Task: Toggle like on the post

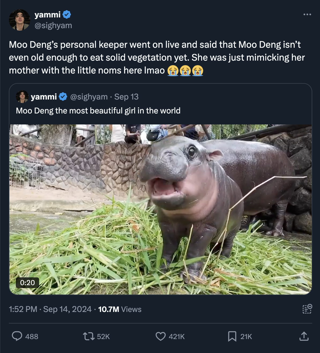Action: click(x=161, y=336)
